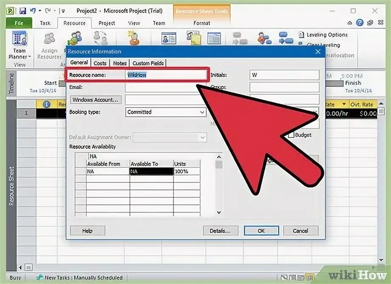Open the View ribbon tab
Viewport: 391px width, 284px height.
pos(134,23)
